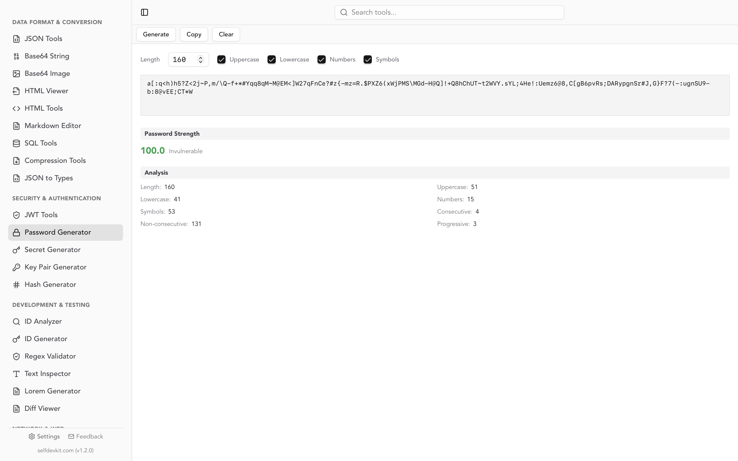Decrease password length with stepper down arrow

click(200, 61)
